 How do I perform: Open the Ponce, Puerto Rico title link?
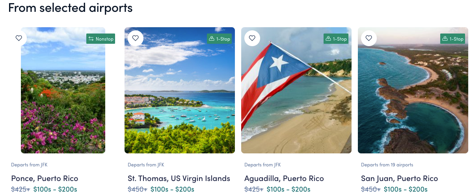(45, 179)
